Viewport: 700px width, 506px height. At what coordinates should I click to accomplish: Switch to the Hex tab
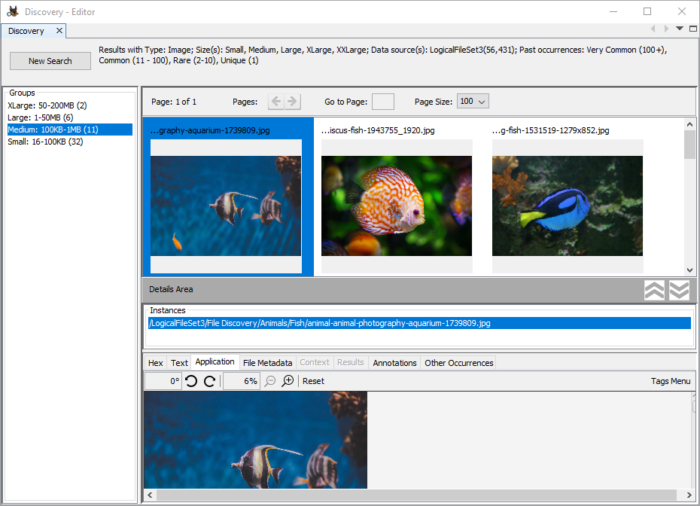pyautogui.click(x=155, y=362)
